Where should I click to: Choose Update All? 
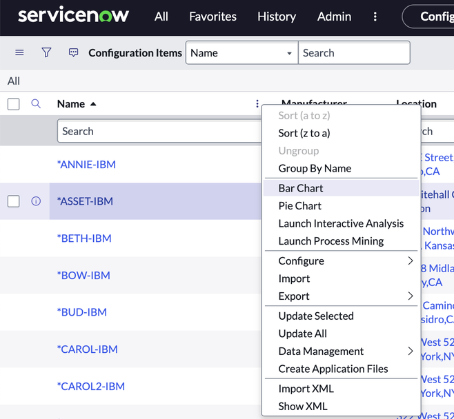tap(341, 334)
